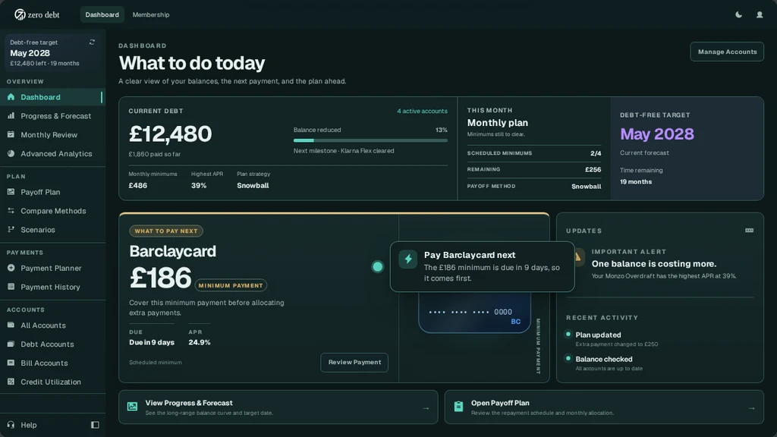Click Credit Utilization sidebar icon

tap(11, 382)
